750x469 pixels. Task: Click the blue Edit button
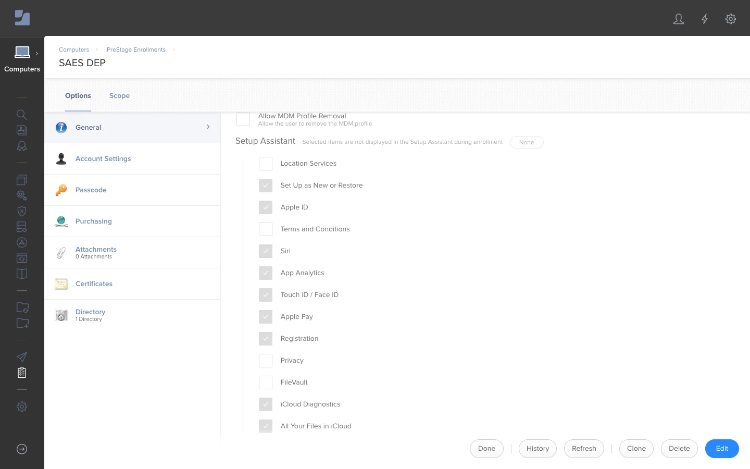point(722,449)
